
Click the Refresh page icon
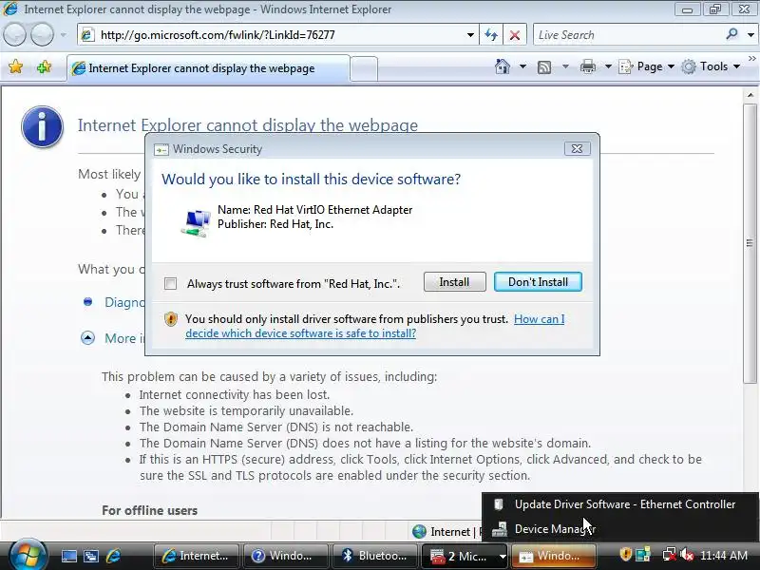coord(491,35)
